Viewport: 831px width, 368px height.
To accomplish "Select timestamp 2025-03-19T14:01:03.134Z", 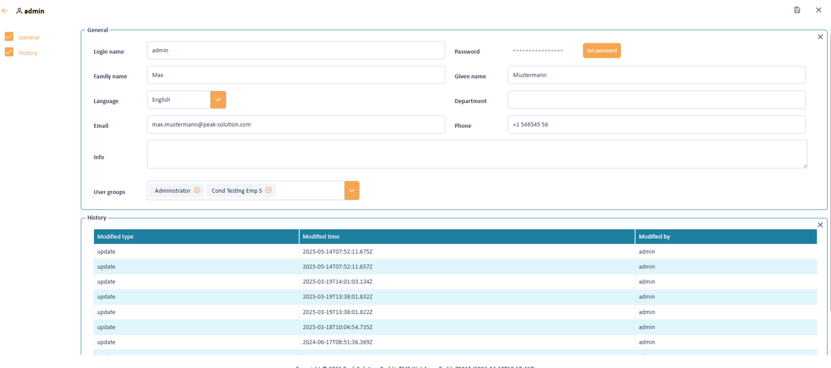I will click(337, 282).
